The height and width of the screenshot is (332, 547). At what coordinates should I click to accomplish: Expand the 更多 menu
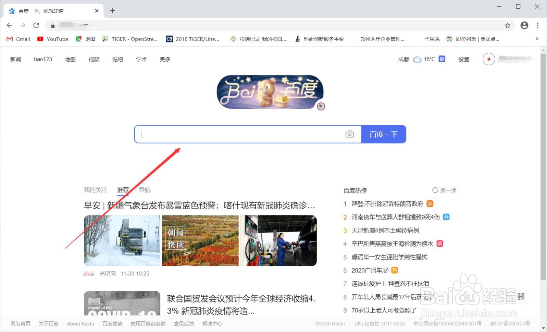click(x=165, y=59)
